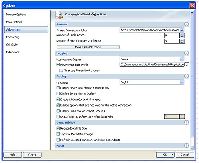199x163 pixels.
Task: Toggle Disable options not valid for active connection
Action: 58,105
